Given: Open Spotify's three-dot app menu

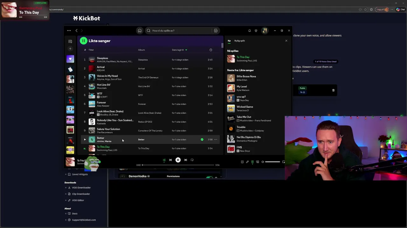Looking at the screenshot, I should click(x=69, y=31).
